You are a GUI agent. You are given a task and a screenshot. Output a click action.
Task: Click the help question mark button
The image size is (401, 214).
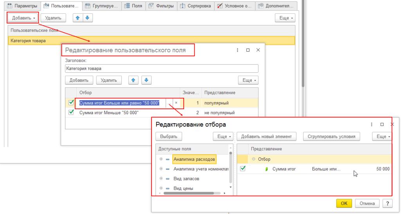click(x=387, y=203)
